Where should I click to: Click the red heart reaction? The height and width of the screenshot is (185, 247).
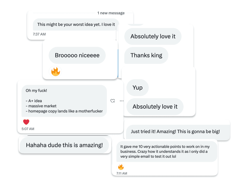coord(26,122)
